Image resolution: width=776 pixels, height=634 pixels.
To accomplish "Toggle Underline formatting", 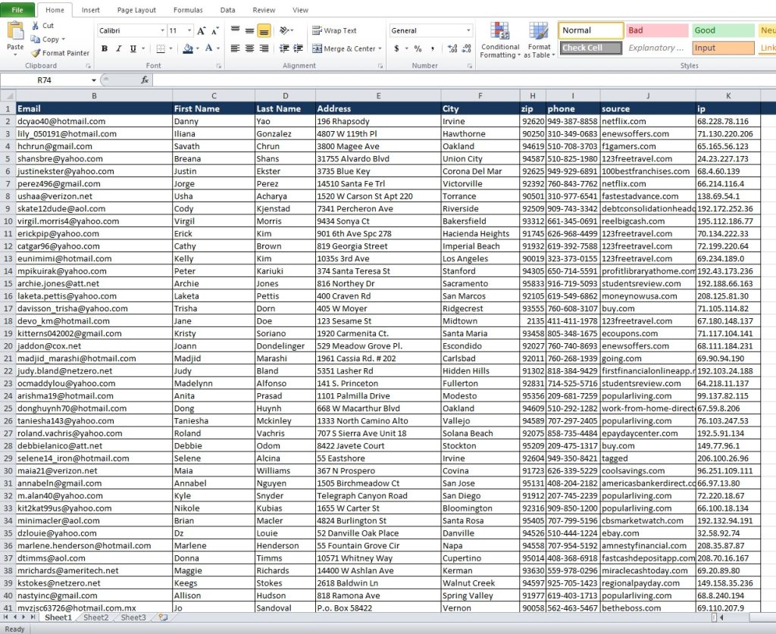I will tap(133, 48).
